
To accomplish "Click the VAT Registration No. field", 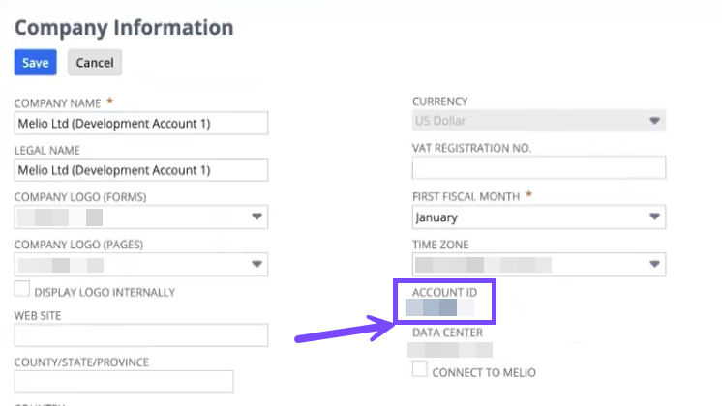I will tap(539, 168).
